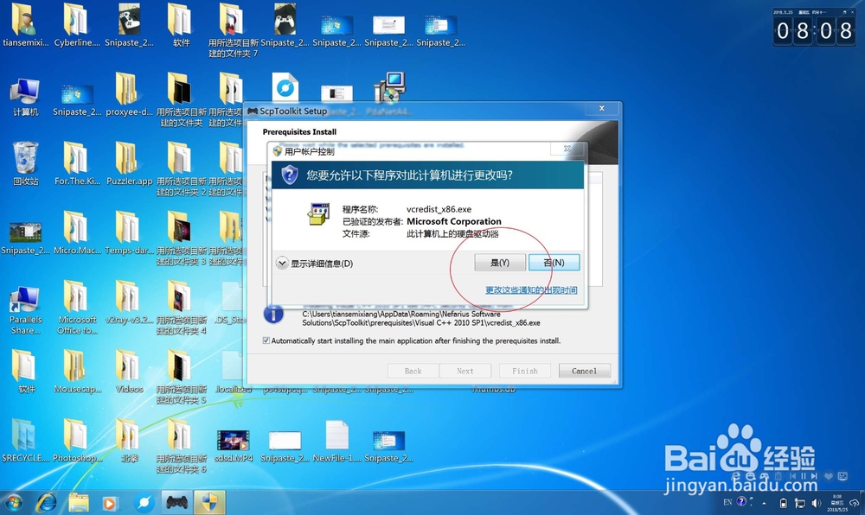865x515 pixels.
Task: Select the NewFile-1... document icon
Action: (337, 442)
